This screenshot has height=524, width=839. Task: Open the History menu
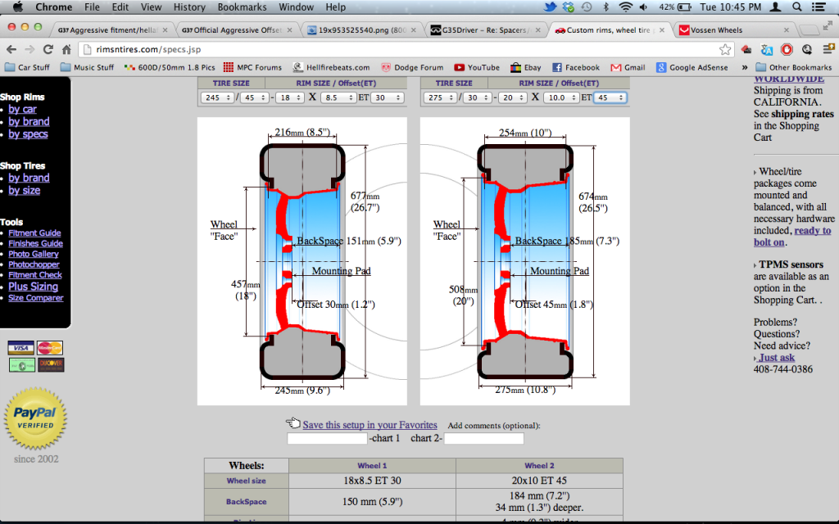pos(189,7)
